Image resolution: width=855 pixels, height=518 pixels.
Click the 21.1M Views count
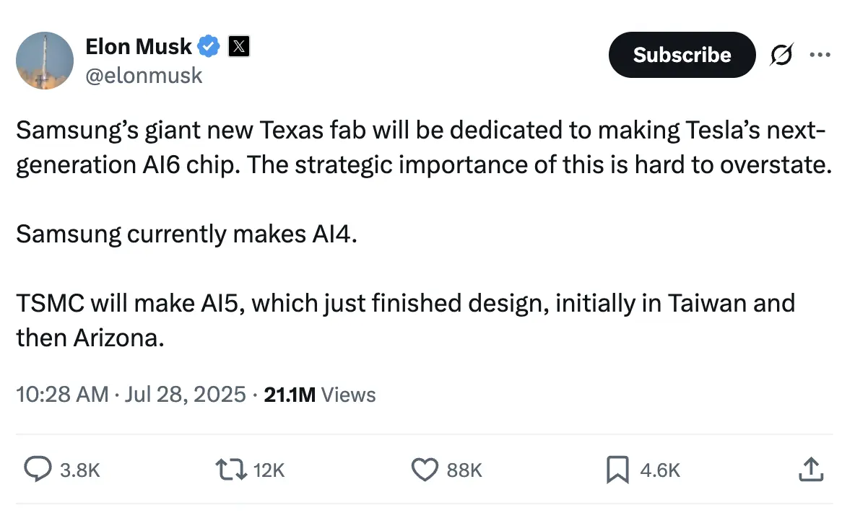320,395
